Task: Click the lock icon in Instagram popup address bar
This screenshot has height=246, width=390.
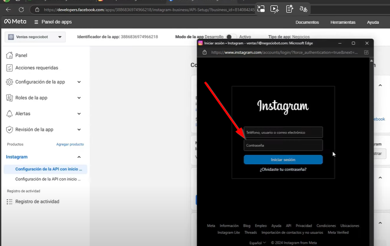Action: point(204,52)
